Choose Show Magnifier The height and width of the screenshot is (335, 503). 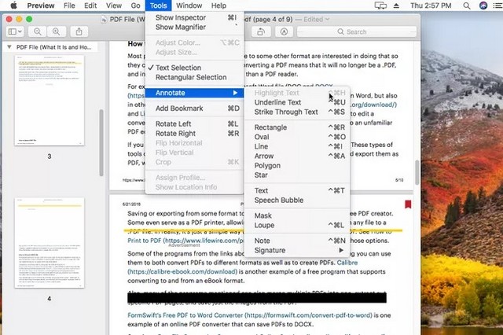coord(194,28)
